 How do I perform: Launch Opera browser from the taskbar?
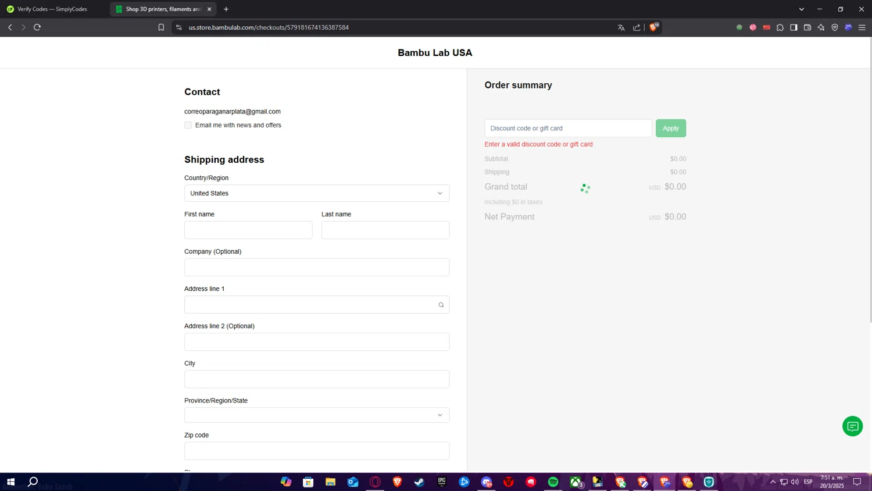pyautogui.click(x=375, y=482)
